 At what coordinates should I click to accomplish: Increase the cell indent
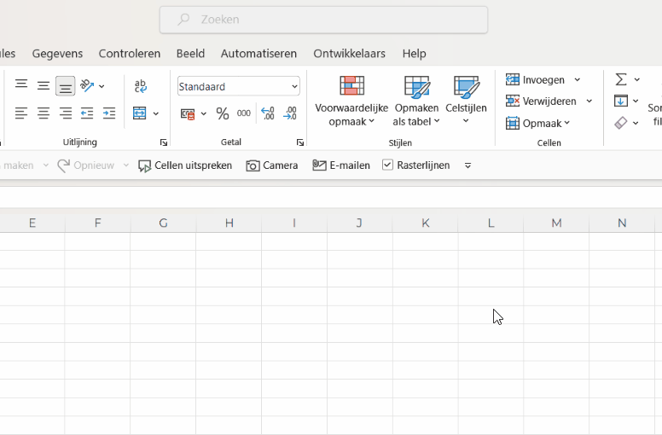click(x=109, y=113)
